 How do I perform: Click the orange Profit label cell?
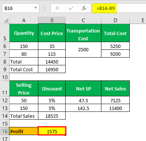[x=24, y=131]
